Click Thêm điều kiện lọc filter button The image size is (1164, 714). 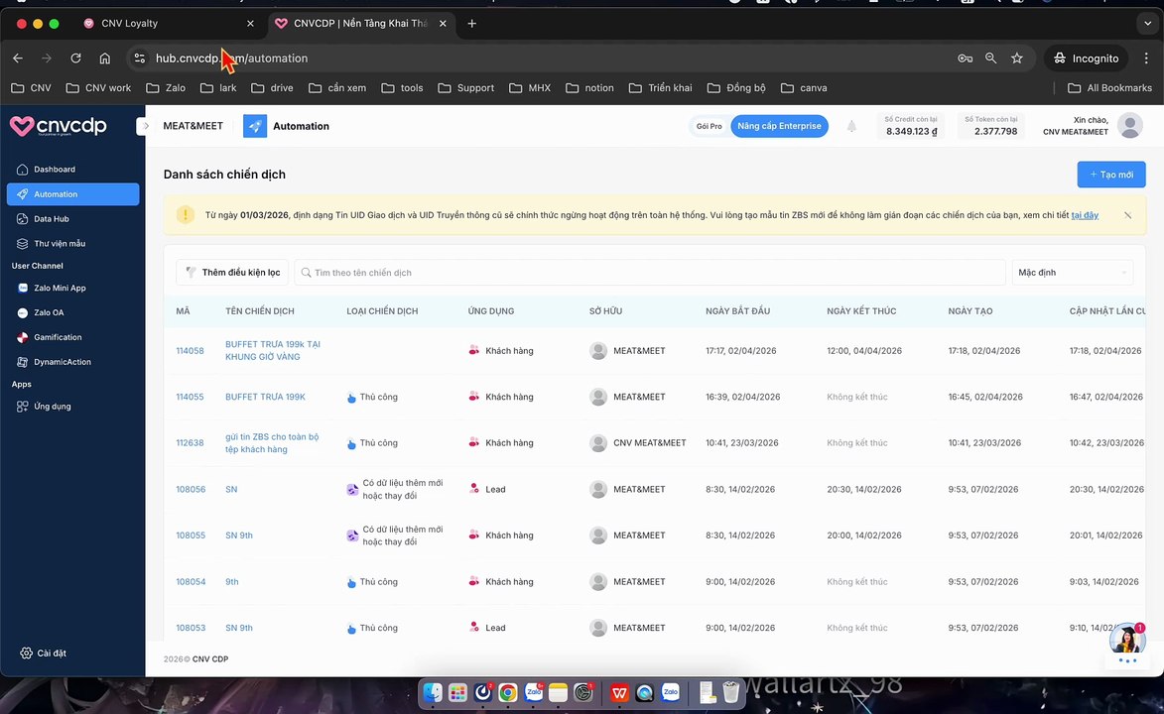tap(232, 273)
